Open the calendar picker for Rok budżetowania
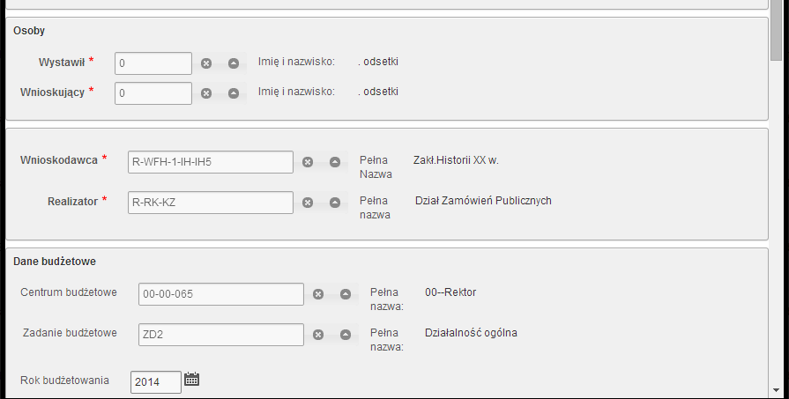Image resolution: width=789 pixels, height=399 pixels. (x=191, y=379)
